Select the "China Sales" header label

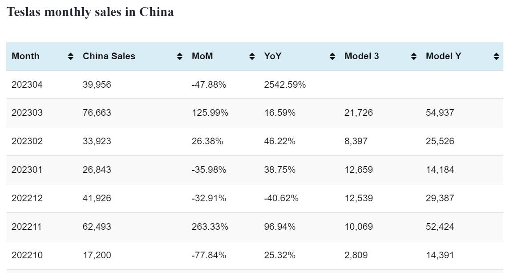(x=109, y=56)
